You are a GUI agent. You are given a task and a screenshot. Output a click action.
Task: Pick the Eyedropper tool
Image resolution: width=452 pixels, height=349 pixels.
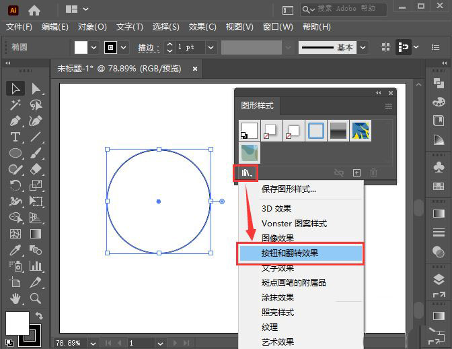tap(15, 250)
